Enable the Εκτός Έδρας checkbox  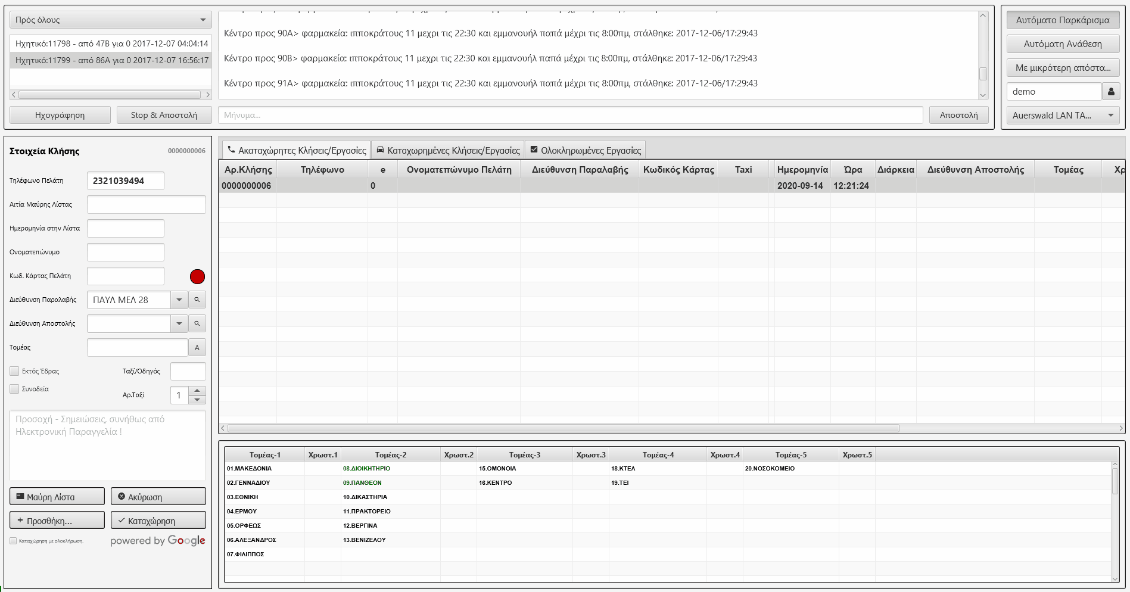point(14,370)
